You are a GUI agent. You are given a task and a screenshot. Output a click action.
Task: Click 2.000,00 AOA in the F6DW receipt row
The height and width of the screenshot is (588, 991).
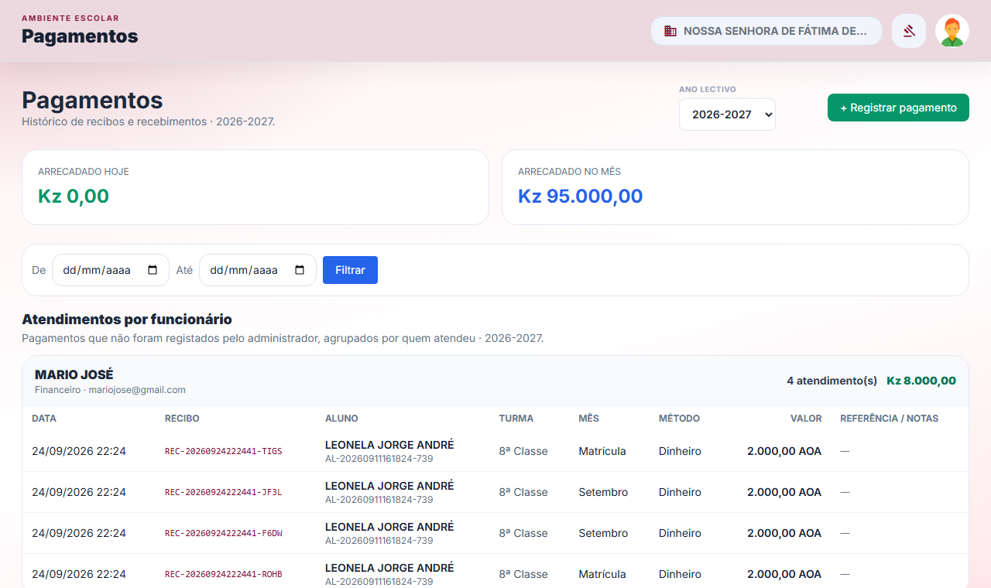click(784, 533)
